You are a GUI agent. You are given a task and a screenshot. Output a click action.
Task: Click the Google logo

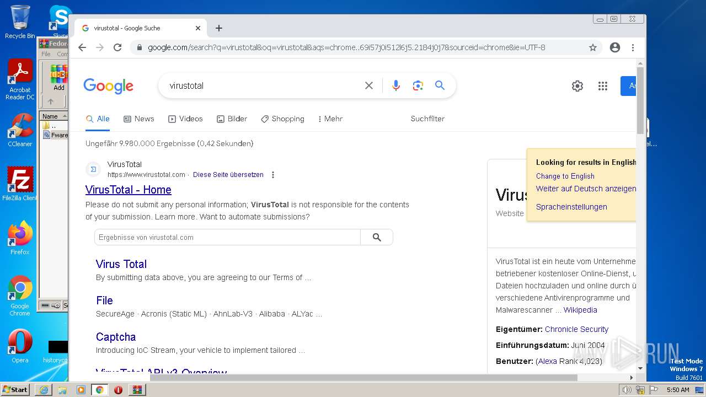(109, 86)
